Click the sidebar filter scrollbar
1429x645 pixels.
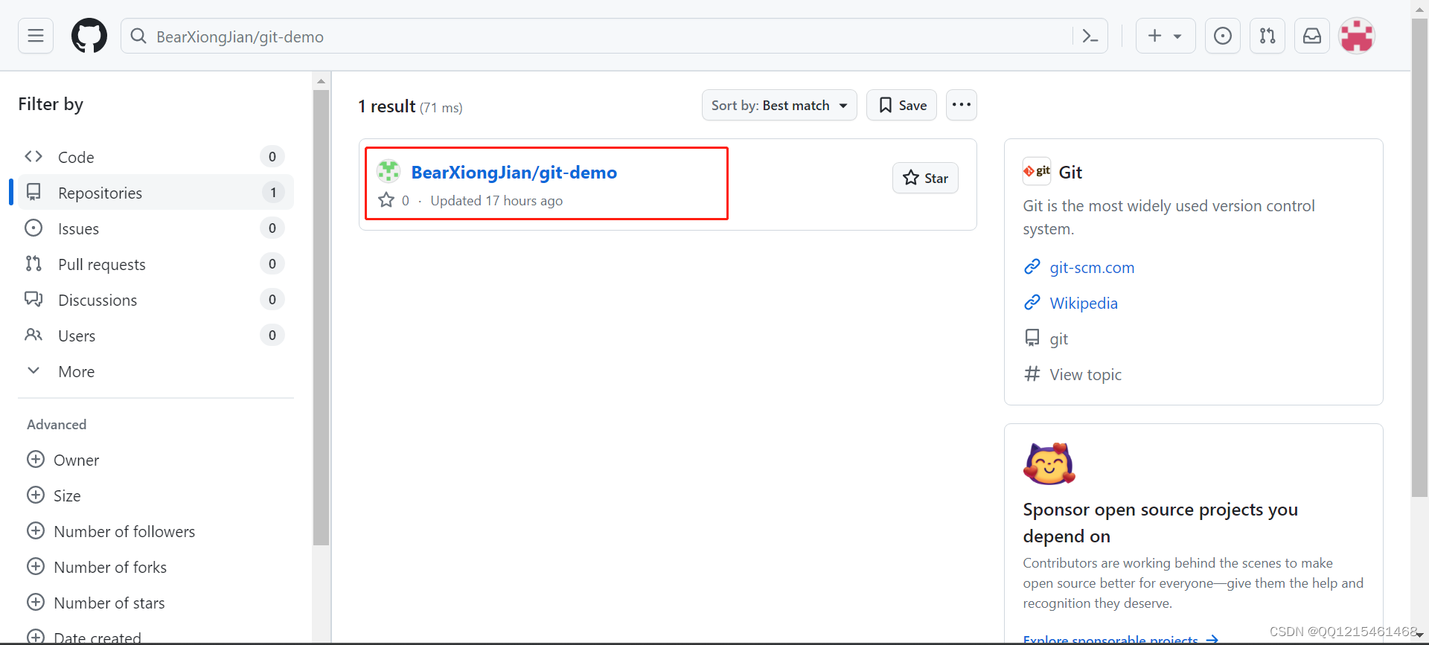point(321,318)
